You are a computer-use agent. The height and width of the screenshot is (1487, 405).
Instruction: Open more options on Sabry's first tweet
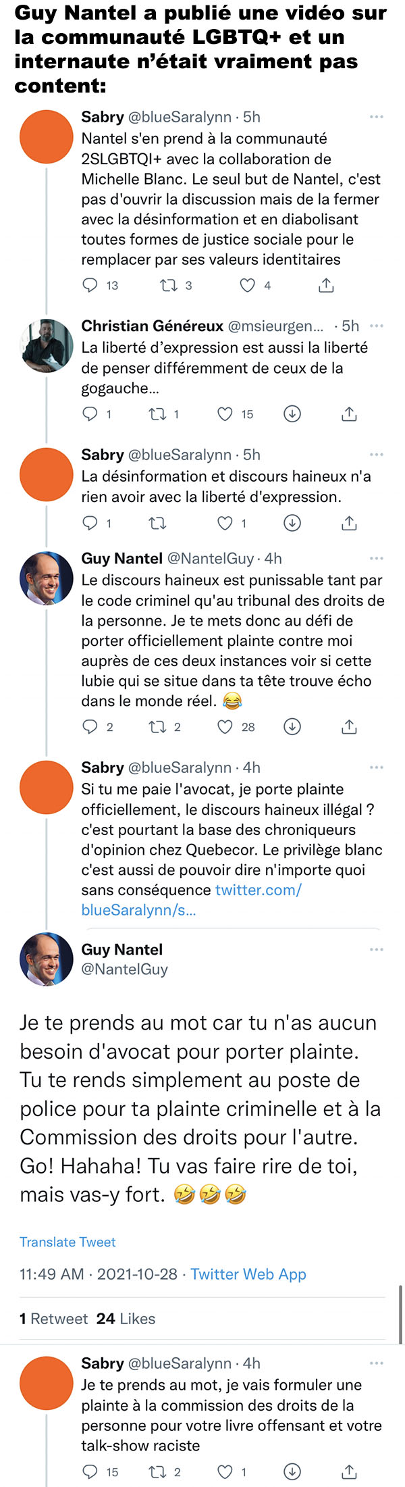377,117
